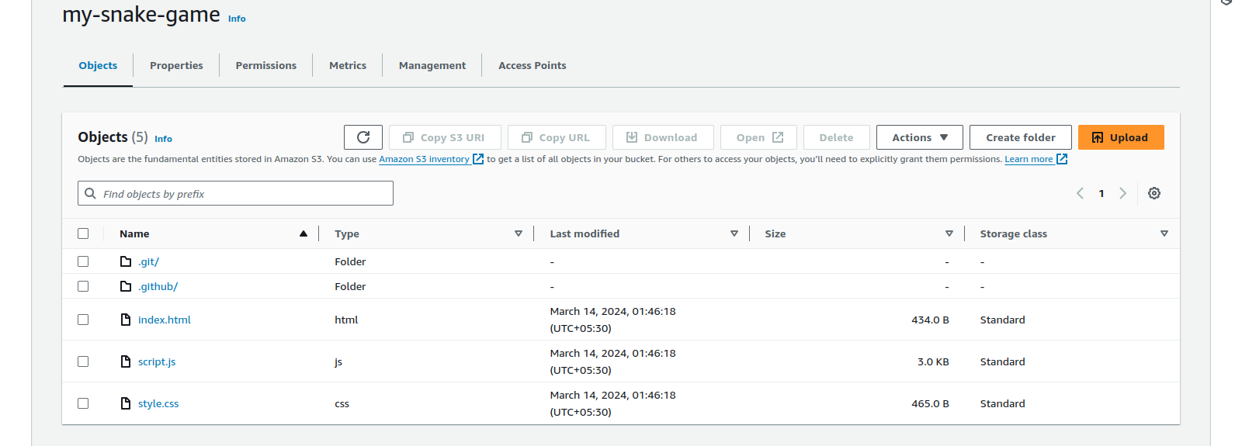Open the Permissions tab
The height and width of the screenshot is (446, 1242).
click(x=266, y=66)
